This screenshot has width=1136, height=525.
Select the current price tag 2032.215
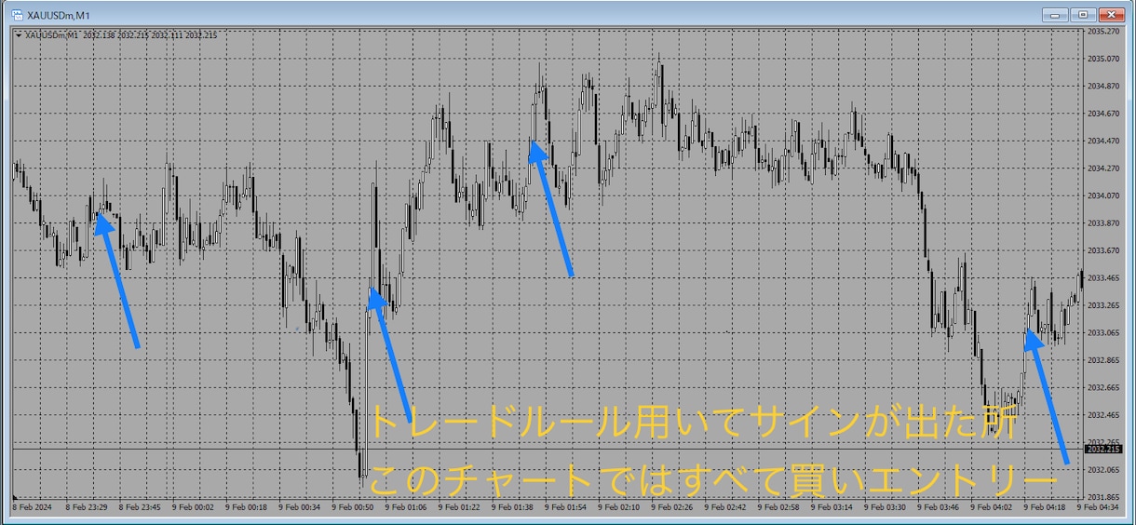click(x=1105, y=450)
